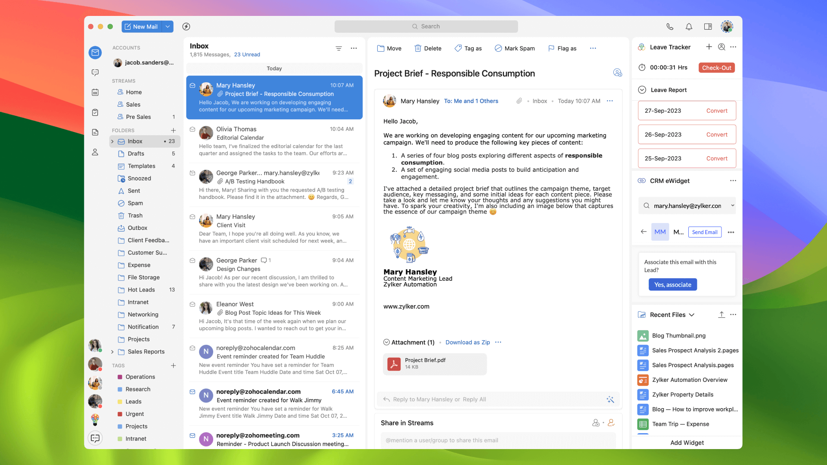This screenshot has height=465, width=827.
Task: Click the Check-Out button
Action: (x=716, y=68)
